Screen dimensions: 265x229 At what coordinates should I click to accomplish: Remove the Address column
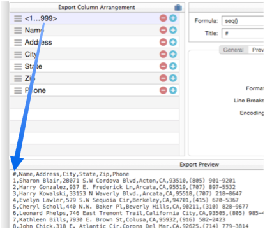pos(163,42)
